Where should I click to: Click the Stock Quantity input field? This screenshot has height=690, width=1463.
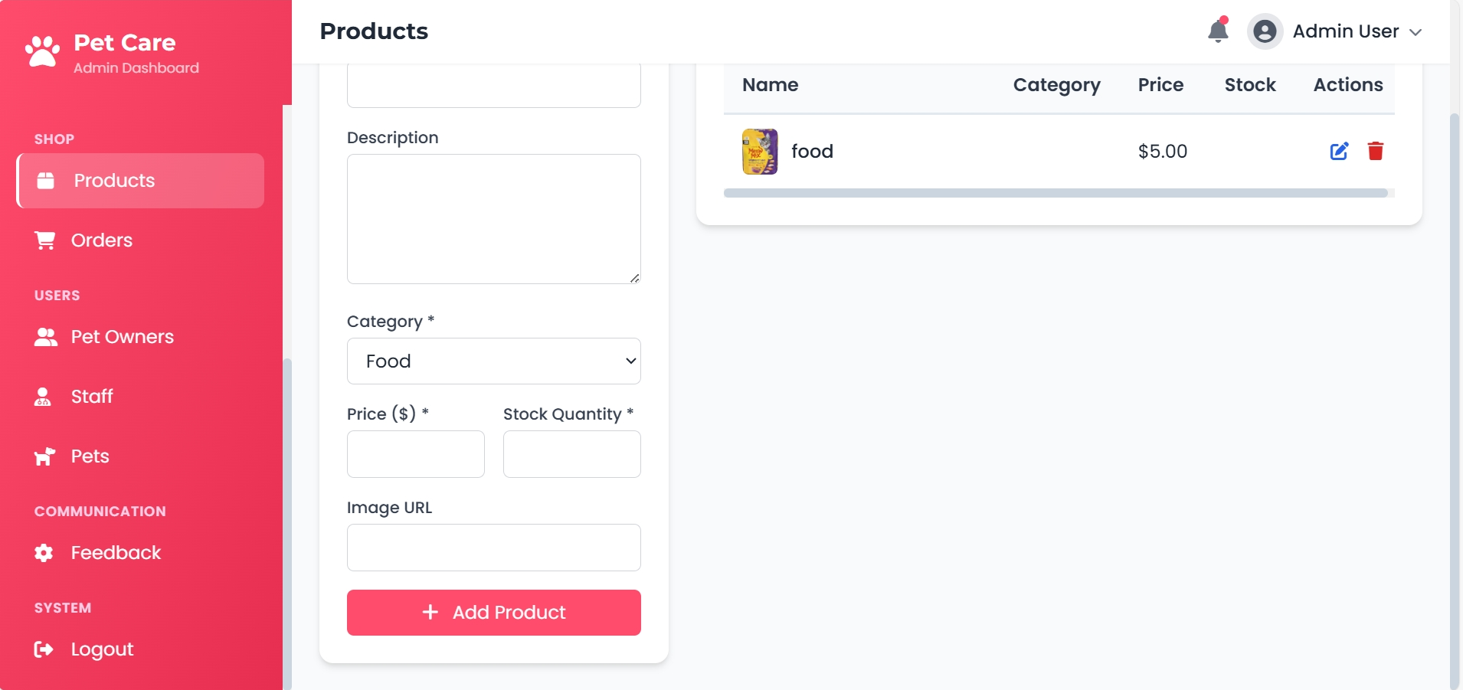(x=571, y=454)
